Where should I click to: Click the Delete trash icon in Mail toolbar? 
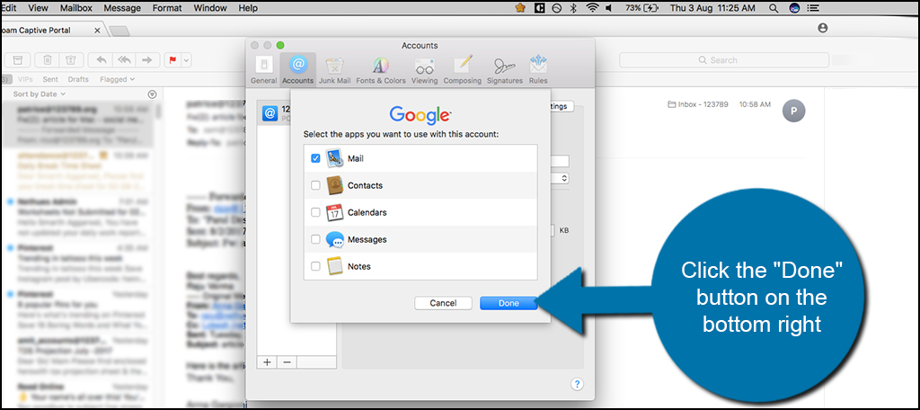(x=48, y=60)
